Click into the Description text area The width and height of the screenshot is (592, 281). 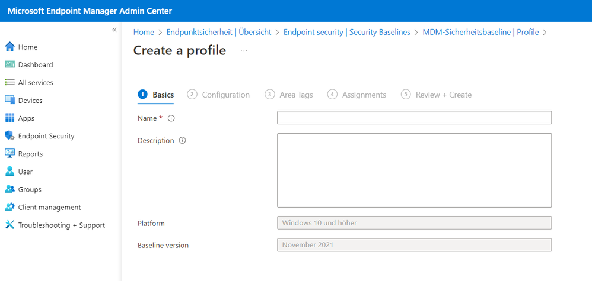pyautogui.click(x=414, y=170)
